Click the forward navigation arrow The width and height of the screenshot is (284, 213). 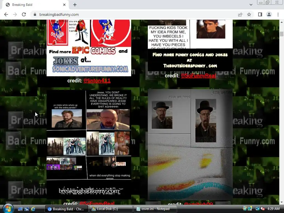point(15,14)
